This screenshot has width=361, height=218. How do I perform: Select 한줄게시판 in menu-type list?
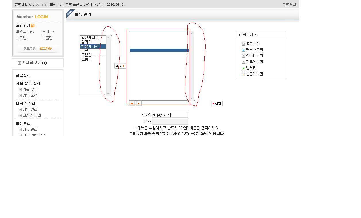click(x=93, y=46)
